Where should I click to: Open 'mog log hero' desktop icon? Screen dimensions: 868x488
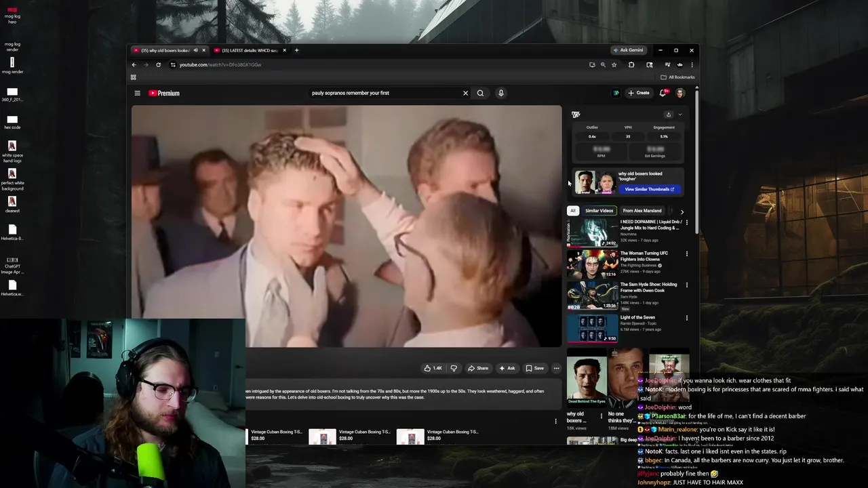12,15
